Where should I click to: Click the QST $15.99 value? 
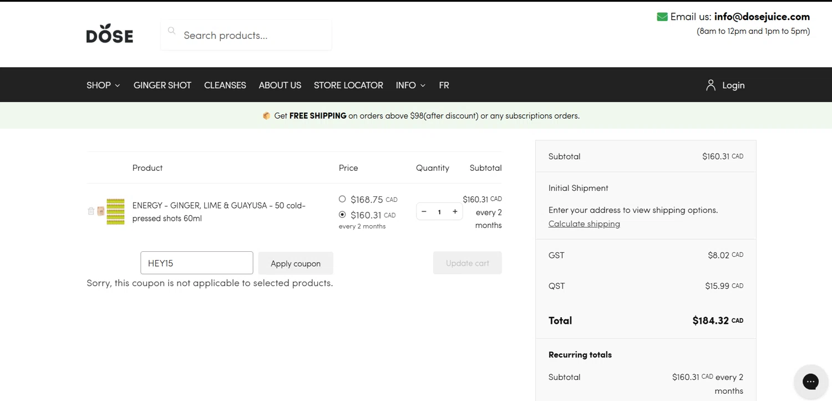724,286
